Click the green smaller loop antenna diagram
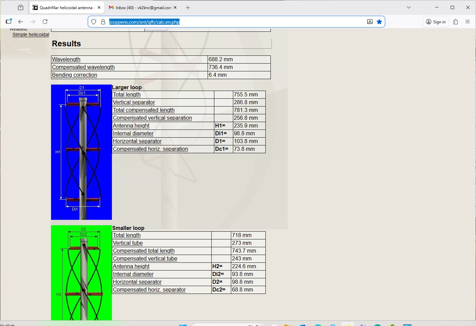The width and height of the screenshot is (476, 326). pyautogui.click(x=81, y=273)
